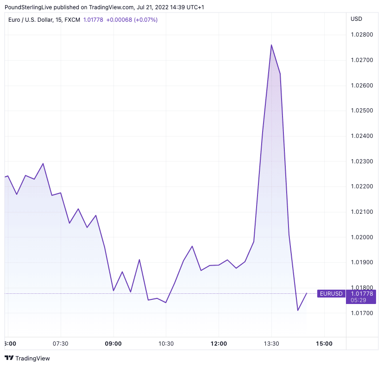Click the 09:00 time axis label
Viewport: 383px width, 366px height.
click(x=113, y=343)
